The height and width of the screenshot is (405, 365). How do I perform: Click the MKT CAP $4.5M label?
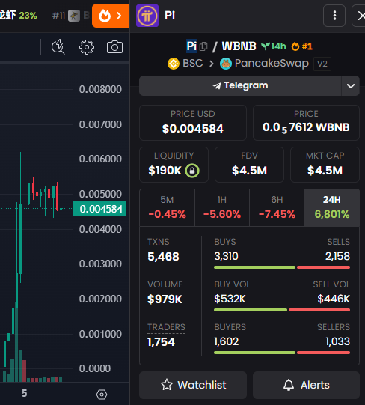point(325,156)
